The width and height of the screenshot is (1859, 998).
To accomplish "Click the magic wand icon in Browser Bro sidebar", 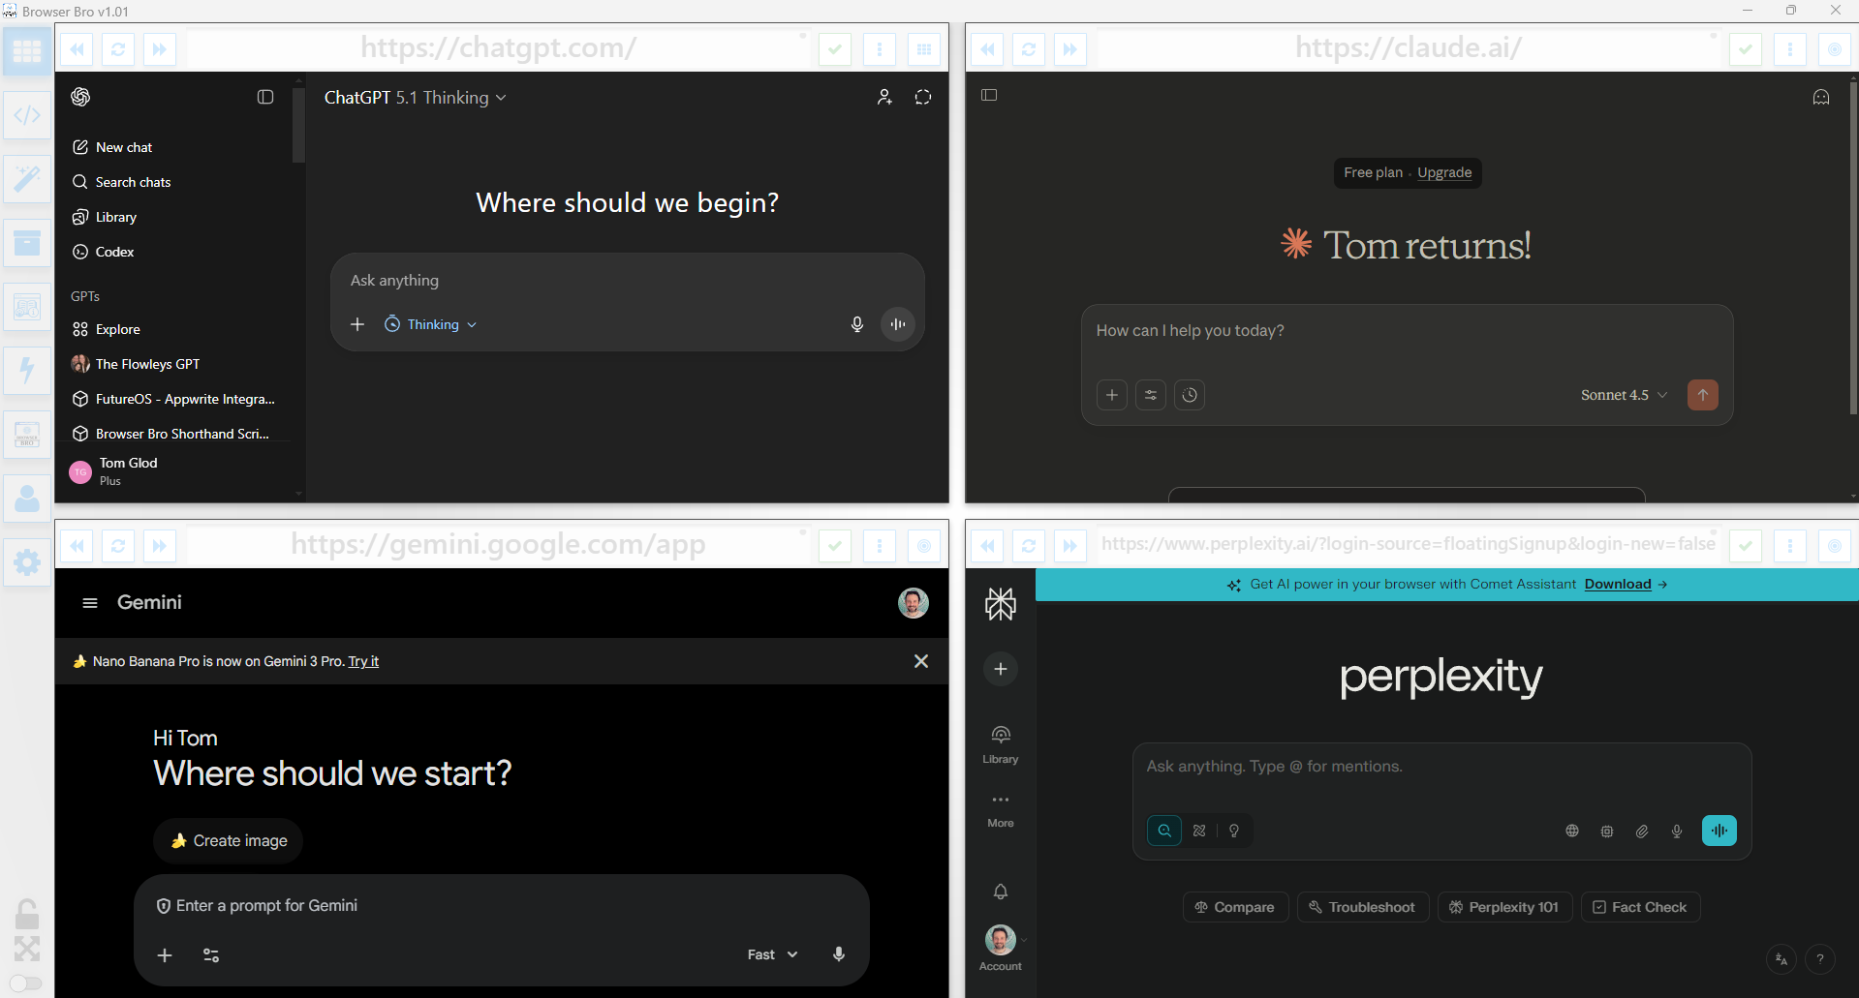I will pos(26,178).
